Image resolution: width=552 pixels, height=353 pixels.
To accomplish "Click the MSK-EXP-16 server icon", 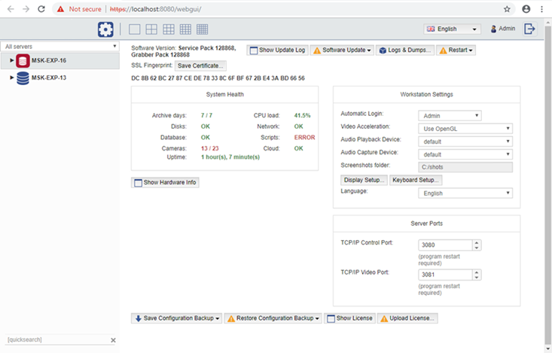I will coord(23,61).
